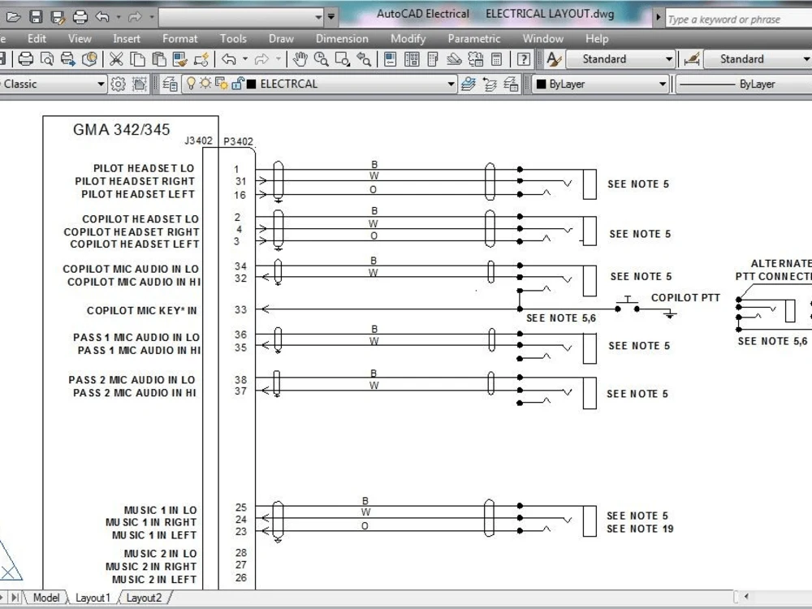Click the Cut scissors icon
This screenshot has width=812, height=609.
point(116,58)
